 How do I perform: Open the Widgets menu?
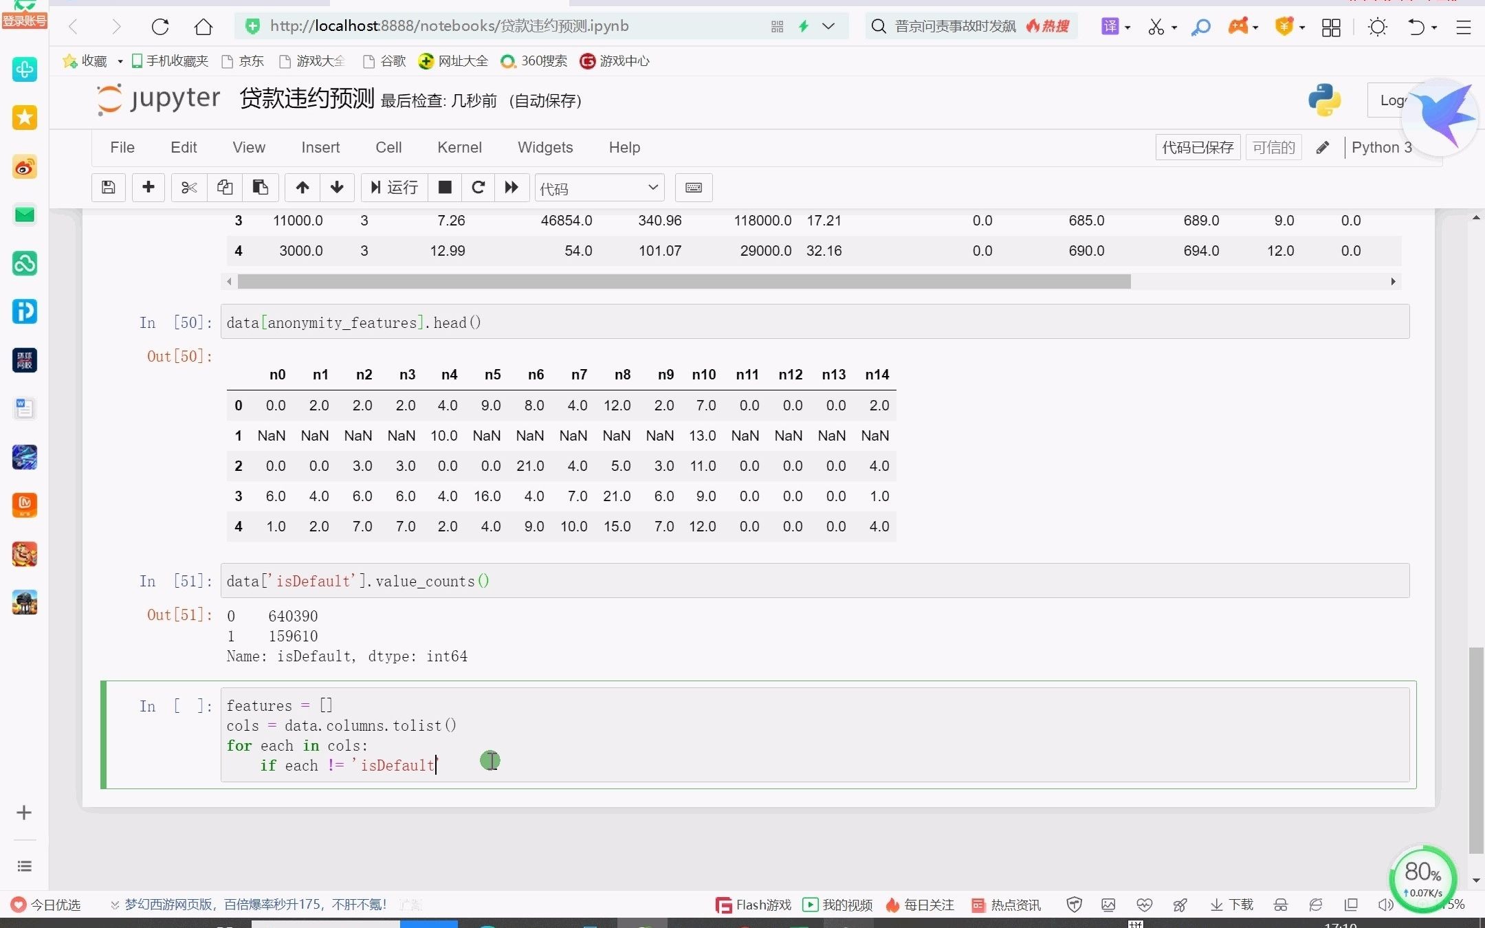[x=544, y=147]
